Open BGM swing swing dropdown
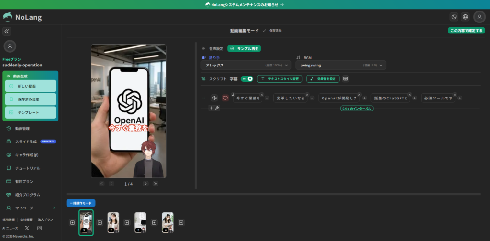Image resolution: width=490 pixels, height=241 pixels. [x=341, y=65]
